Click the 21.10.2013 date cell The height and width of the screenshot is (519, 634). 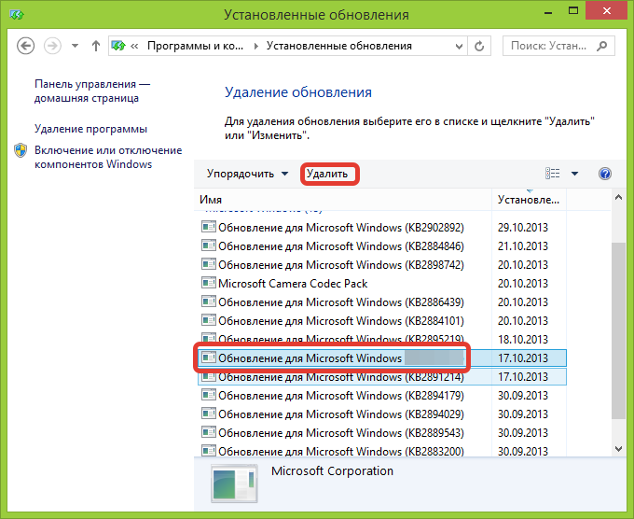[523, 246]
